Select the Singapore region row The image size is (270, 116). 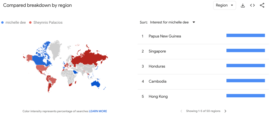[x=157, y=51]
